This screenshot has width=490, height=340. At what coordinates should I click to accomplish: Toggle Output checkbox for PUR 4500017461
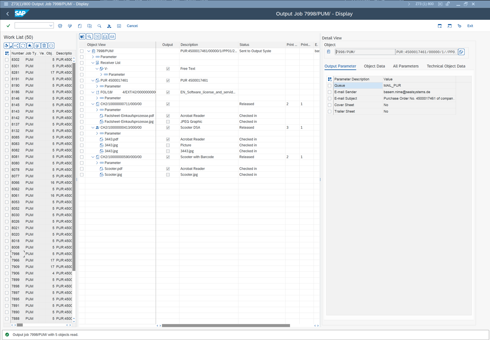168,80
